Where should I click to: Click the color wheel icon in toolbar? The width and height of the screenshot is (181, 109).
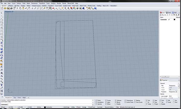tap(74, 8)
